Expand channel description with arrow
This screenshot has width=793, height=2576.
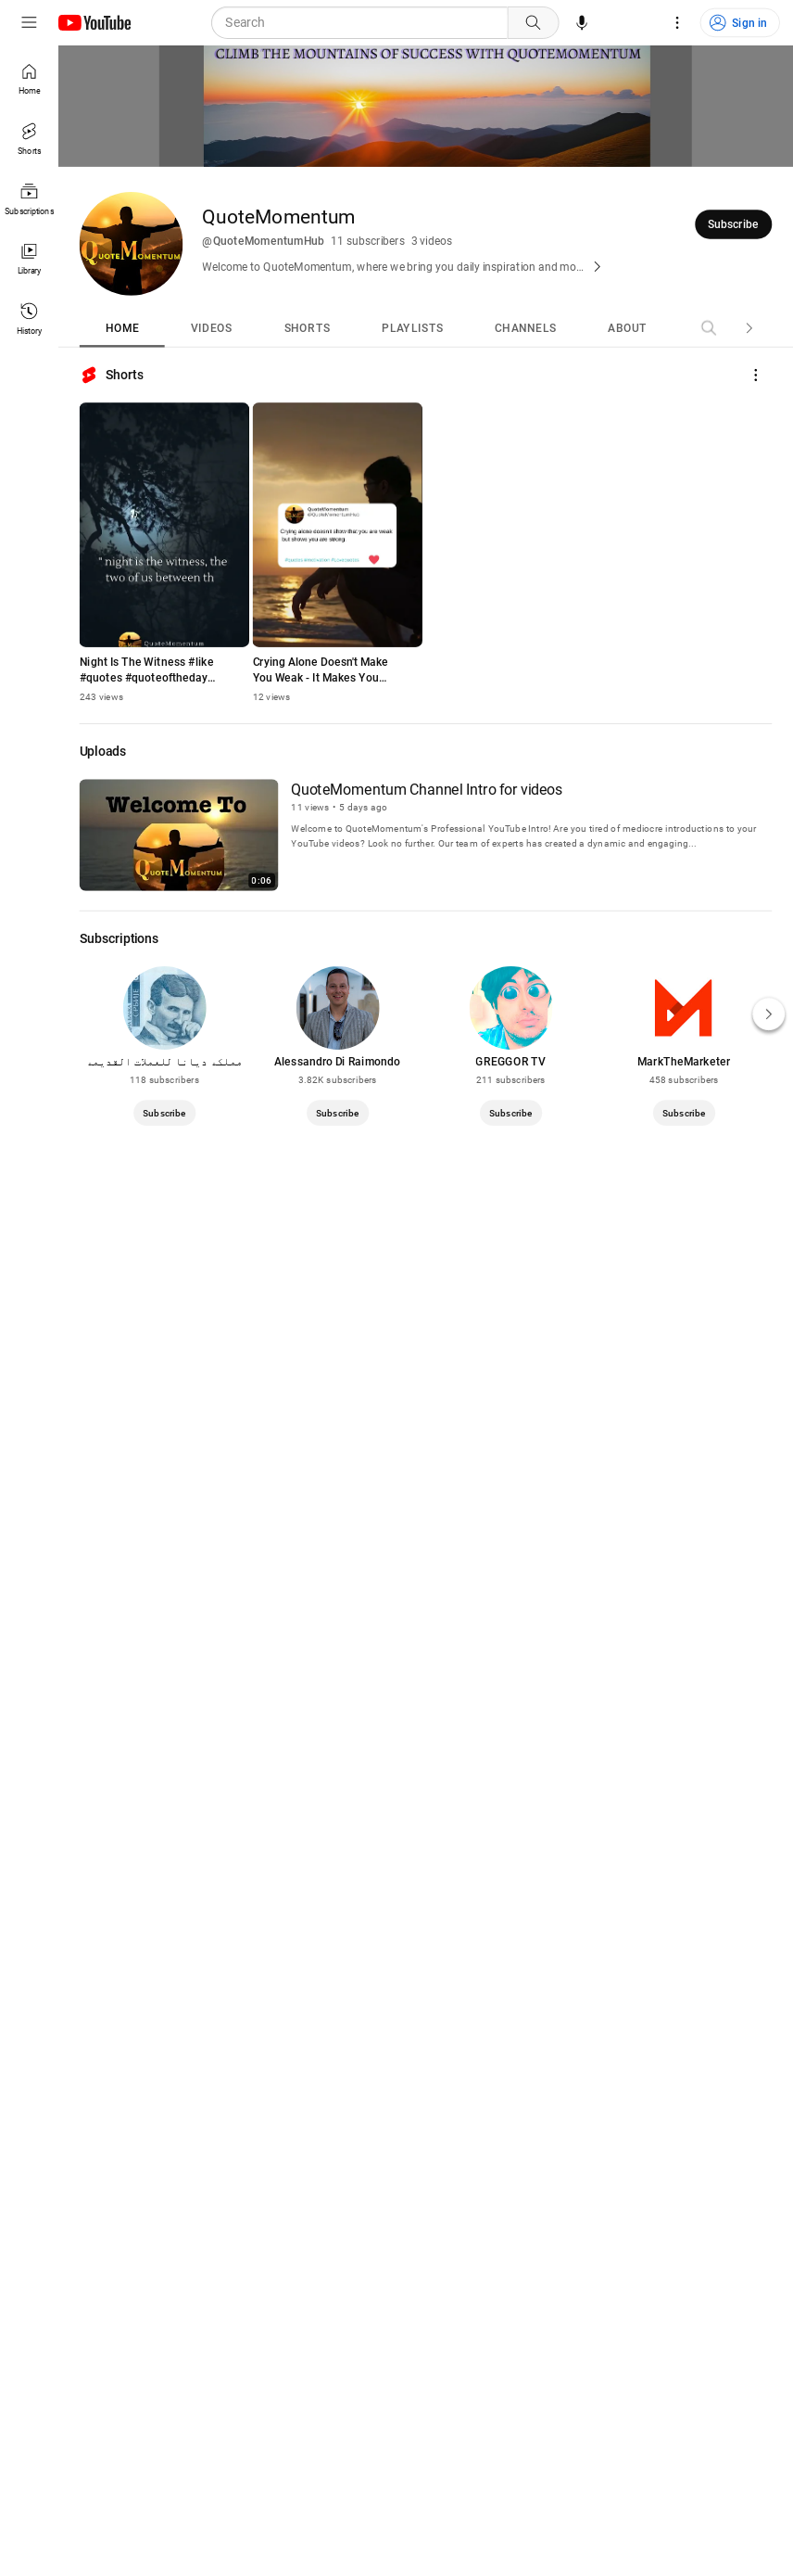pos(597,267)
